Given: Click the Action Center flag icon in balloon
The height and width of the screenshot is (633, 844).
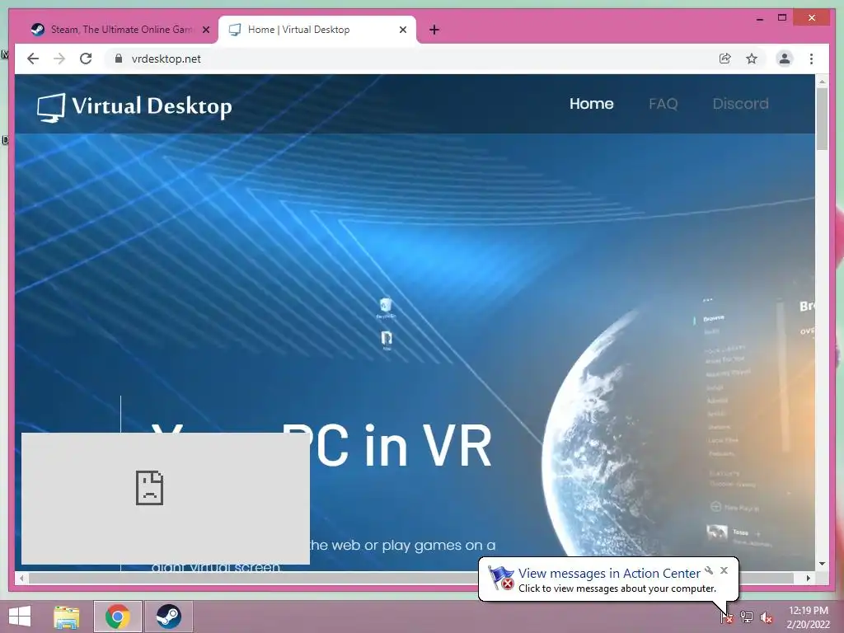Looking at the screenshot, I should pos(500,578).
